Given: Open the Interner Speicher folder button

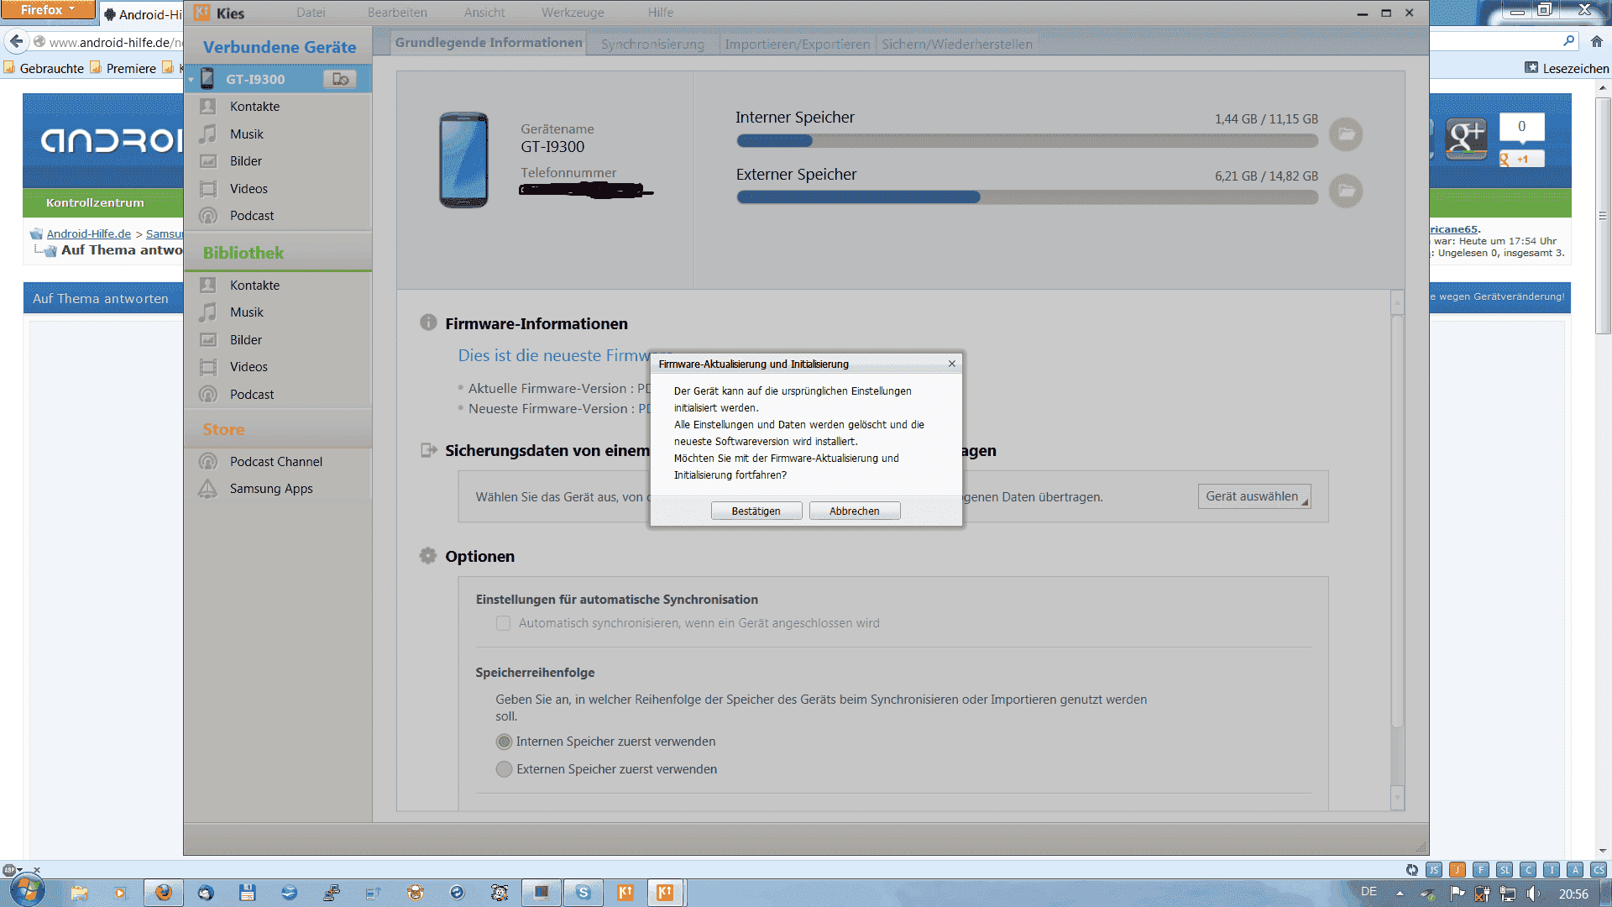Looking at the screenshot, I should 1346,134.
